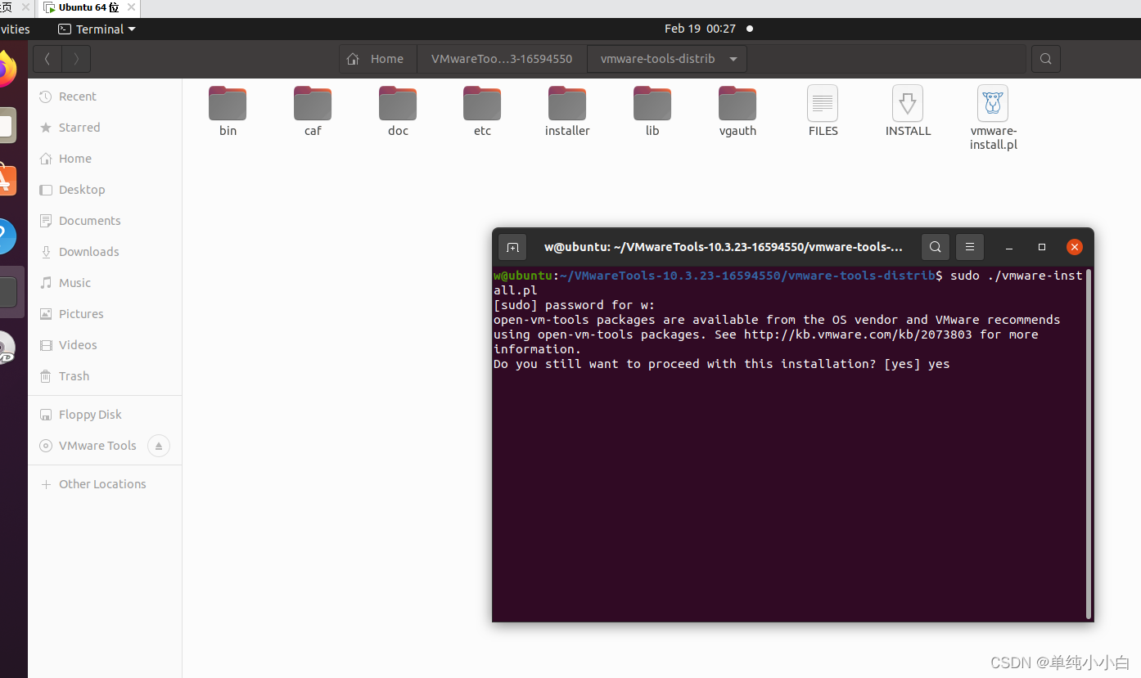Open Recent in the sidebar
Image resolution: width=1141 pixels, height=678 pixels.
(x=105, y=97)
